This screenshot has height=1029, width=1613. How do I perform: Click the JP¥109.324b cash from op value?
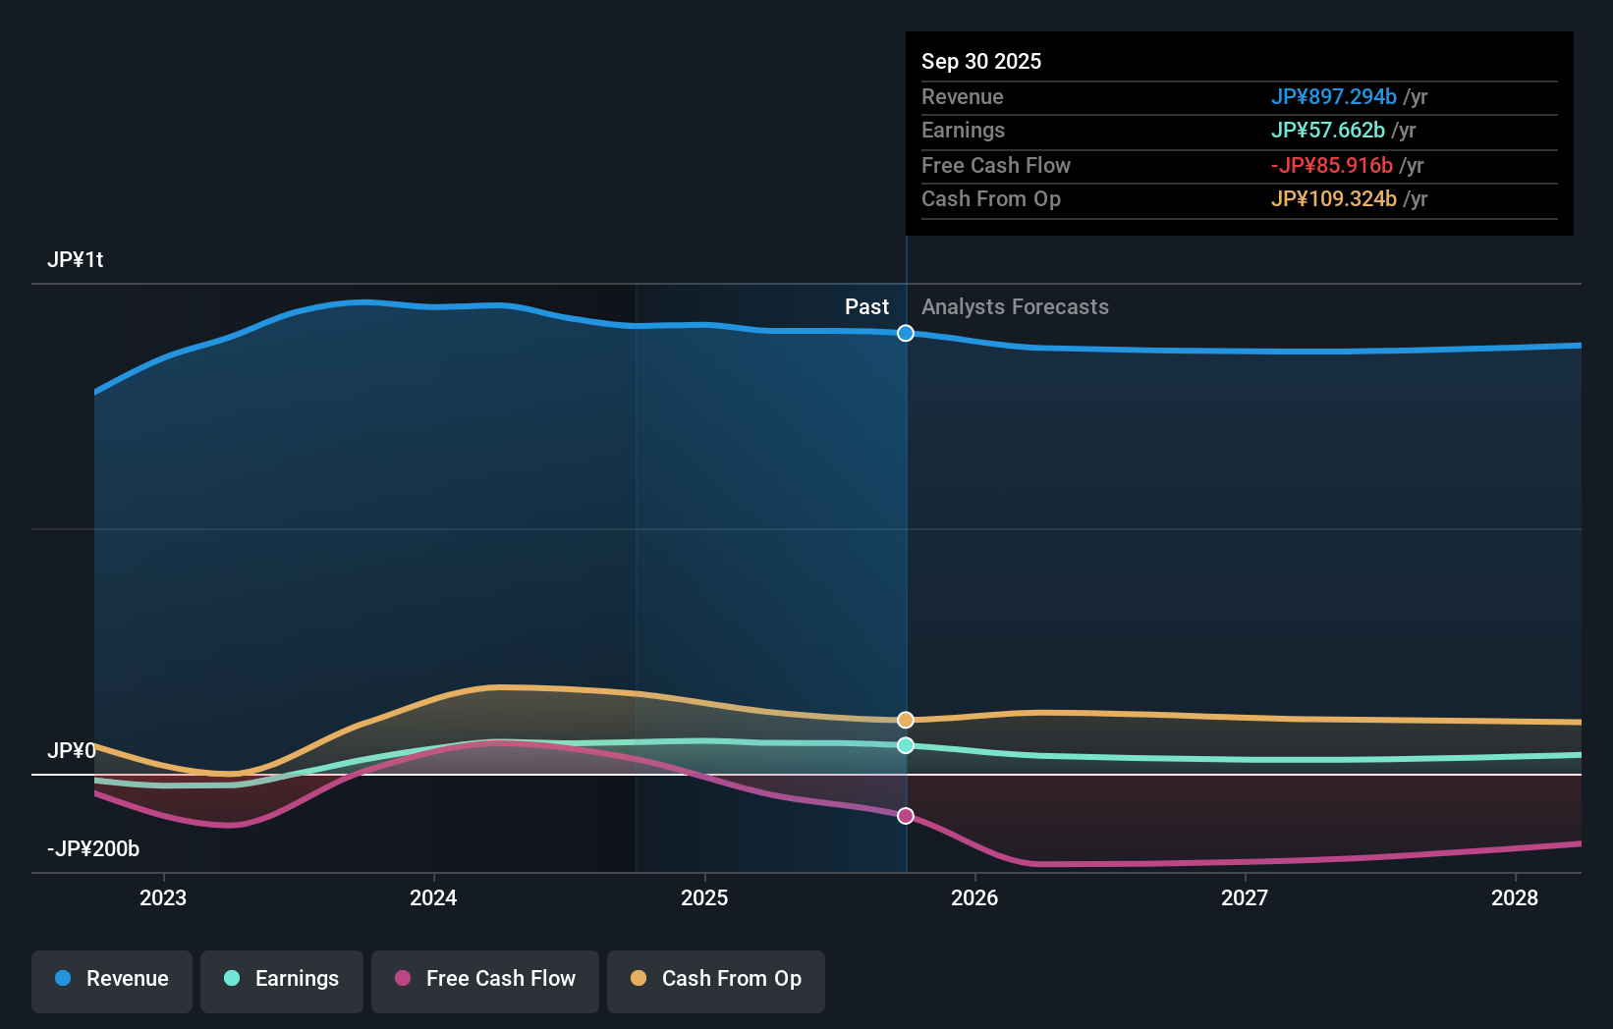(1333, 199)
